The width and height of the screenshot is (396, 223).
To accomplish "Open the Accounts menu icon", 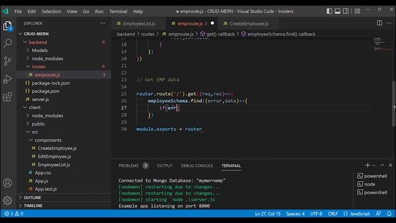I will (x=7, y=183).
